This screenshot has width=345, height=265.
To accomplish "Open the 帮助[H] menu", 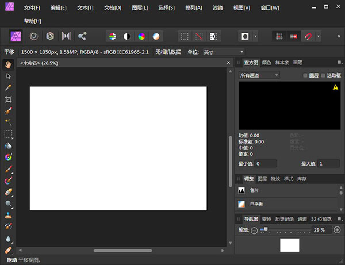I will (33, 21).
